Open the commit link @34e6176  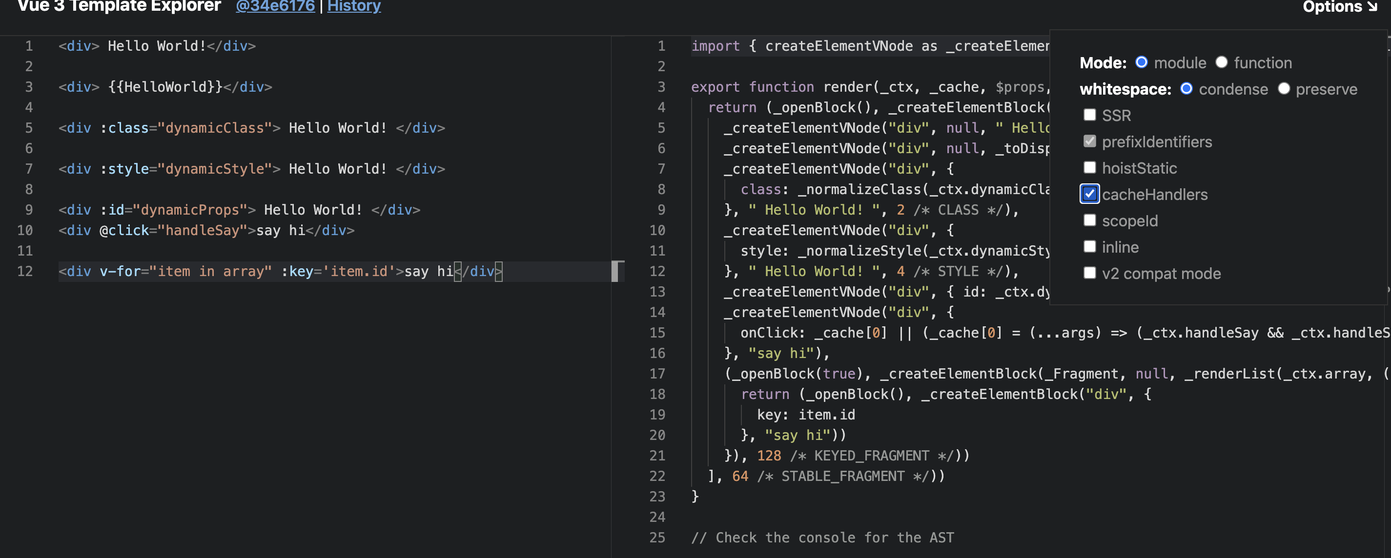point(275,6)
